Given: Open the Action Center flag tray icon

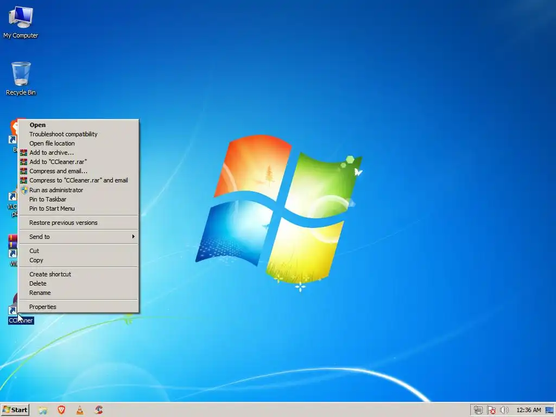Looking at the screenshot, I should 491,410.
